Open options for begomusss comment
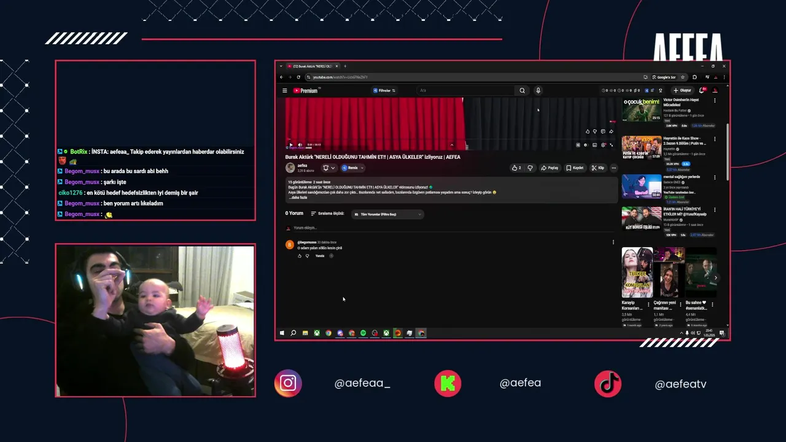This screenshot has height=442, width=786. [613, 242]
